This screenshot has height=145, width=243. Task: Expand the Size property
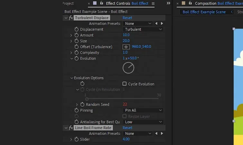(71, 41)
